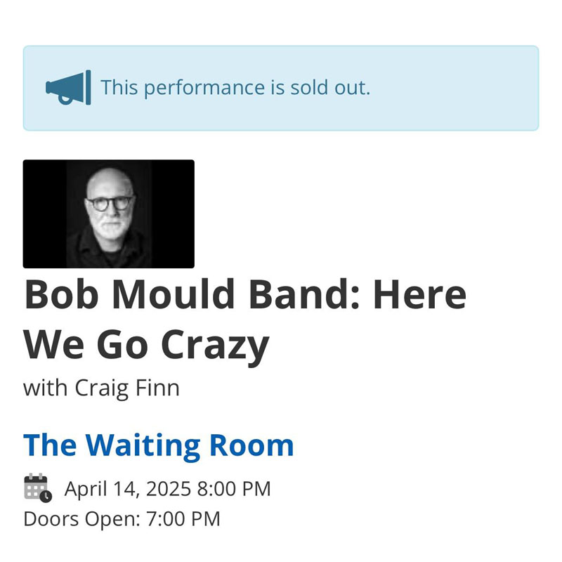Click "We Go Crazy" in the heading
Image resolution: width=562 pixels, height=562 pixels.
pyautogui.click(x=146, y=345)
